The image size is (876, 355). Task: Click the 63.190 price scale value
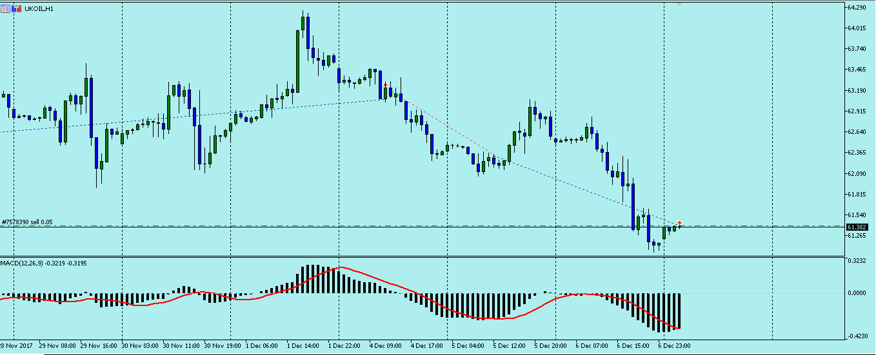(x=857, y=90)
